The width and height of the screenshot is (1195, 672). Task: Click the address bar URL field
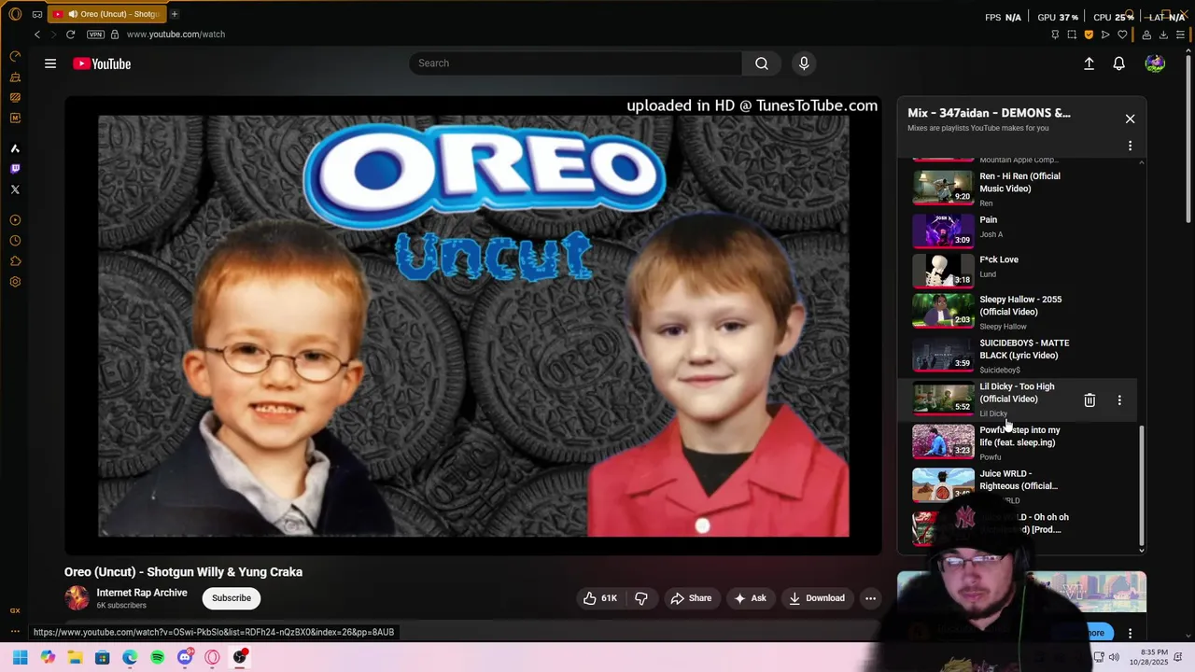click(x=176, y=35)
